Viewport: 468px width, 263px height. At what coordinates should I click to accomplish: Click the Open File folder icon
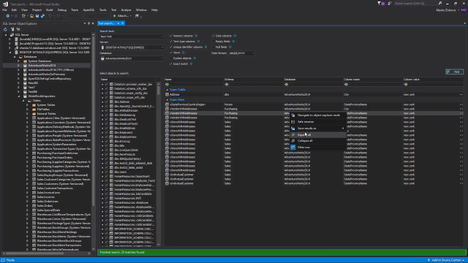[31, 16]
